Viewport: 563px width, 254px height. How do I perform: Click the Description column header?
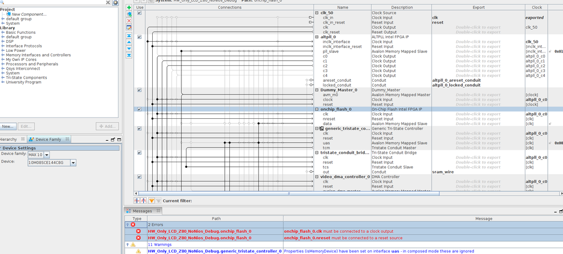click(x=401, y=7)
